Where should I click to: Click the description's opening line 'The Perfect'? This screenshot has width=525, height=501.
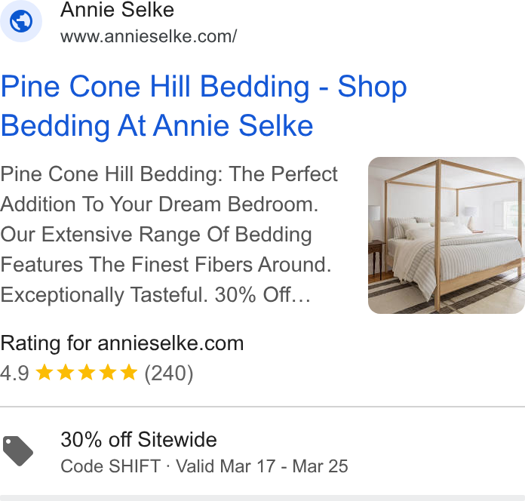[284, 174]
